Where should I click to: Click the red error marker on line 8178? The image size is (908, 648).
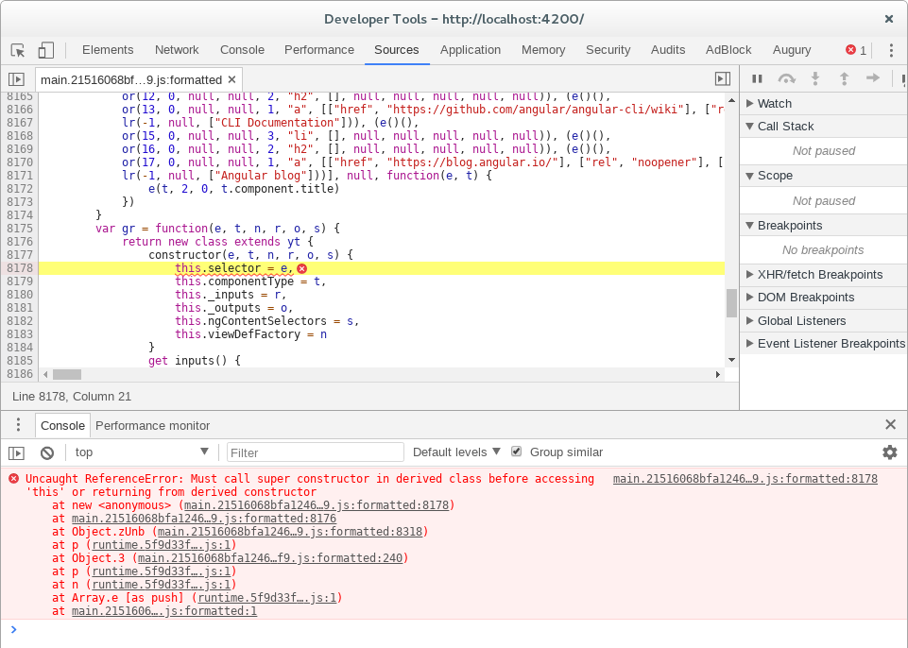coord(301,268)
